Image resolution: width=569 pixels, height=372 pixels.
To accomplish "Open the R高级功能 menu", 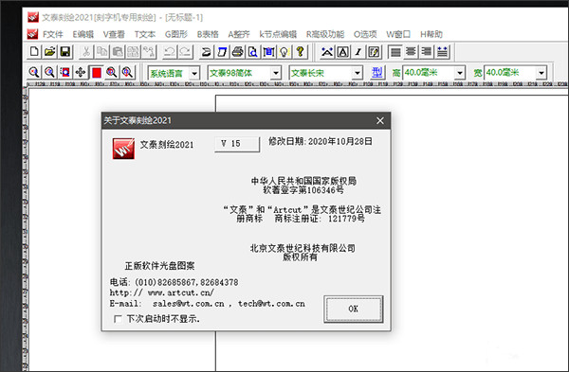I will point(325,34).
